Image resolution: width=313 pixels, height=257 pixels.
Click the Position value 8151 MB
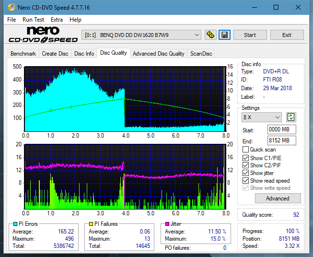289,239
